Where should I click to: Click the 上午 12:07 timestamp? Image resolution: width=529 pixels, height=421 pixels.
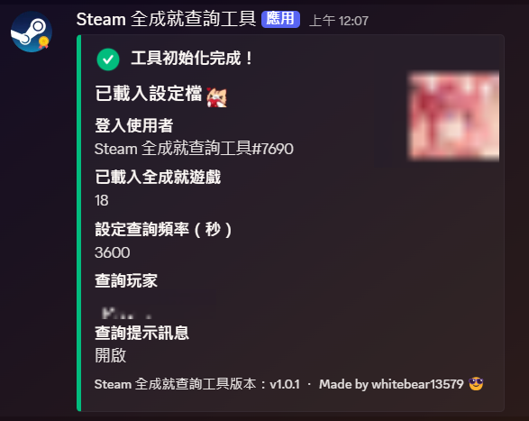pos(338,21)
